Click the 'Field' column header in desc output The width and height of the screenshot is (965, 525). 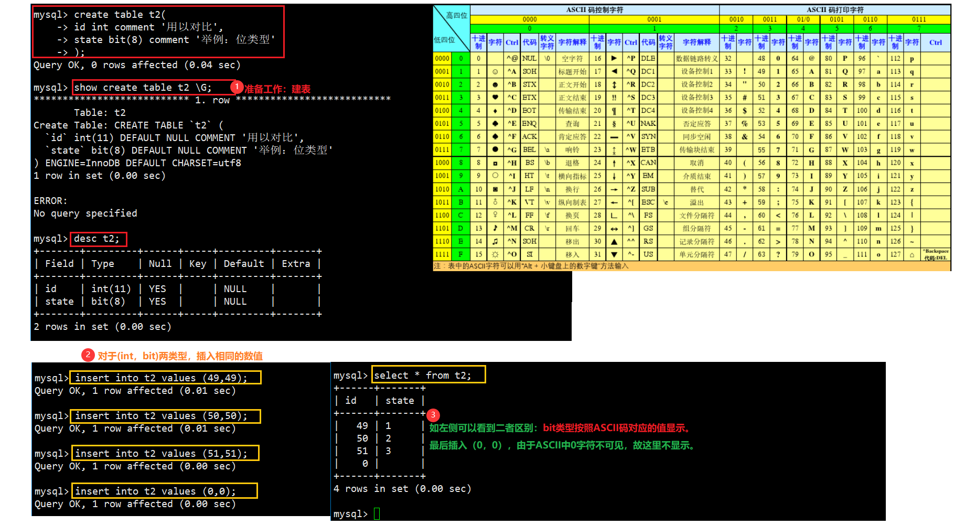coord(59,264)
